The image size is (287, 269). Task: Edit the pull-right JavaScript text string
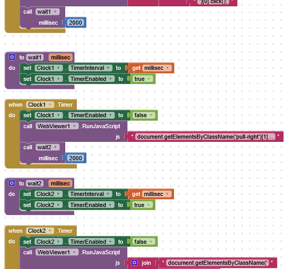pos(205,137)
